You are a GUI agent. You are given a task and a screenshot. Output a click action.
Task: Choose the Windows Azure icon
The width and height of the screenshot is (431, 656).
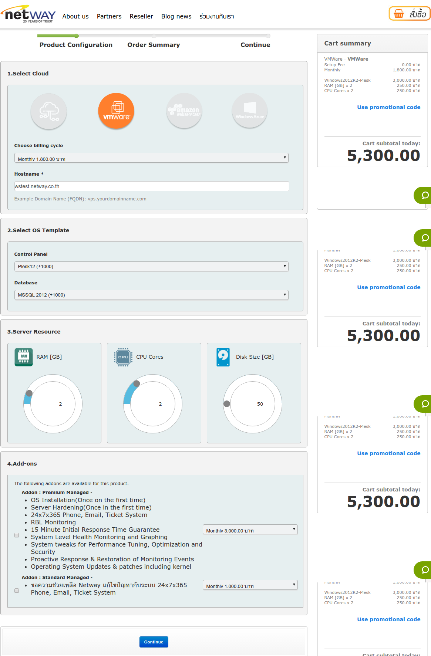(x=250, y=111)
